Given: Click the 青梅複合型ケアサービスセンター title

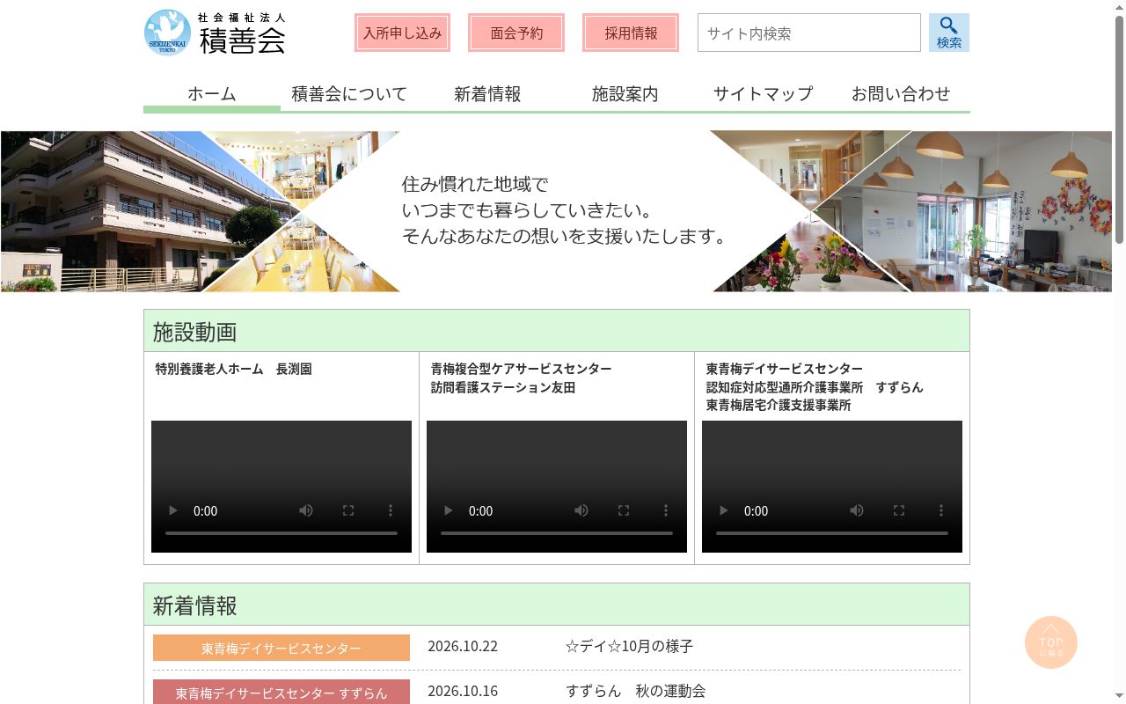Looking at the screenshot, I should (x=521, y=369).
